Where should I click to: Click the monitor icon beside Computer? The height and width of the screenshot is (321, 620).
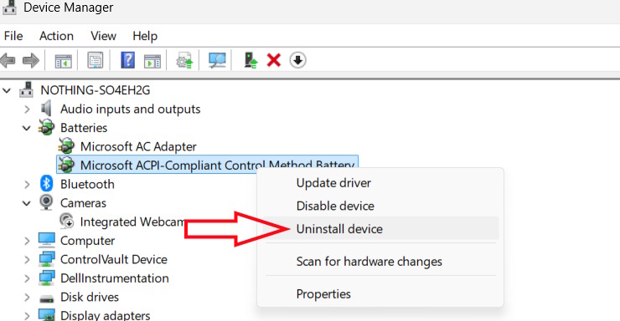[47, 240]
